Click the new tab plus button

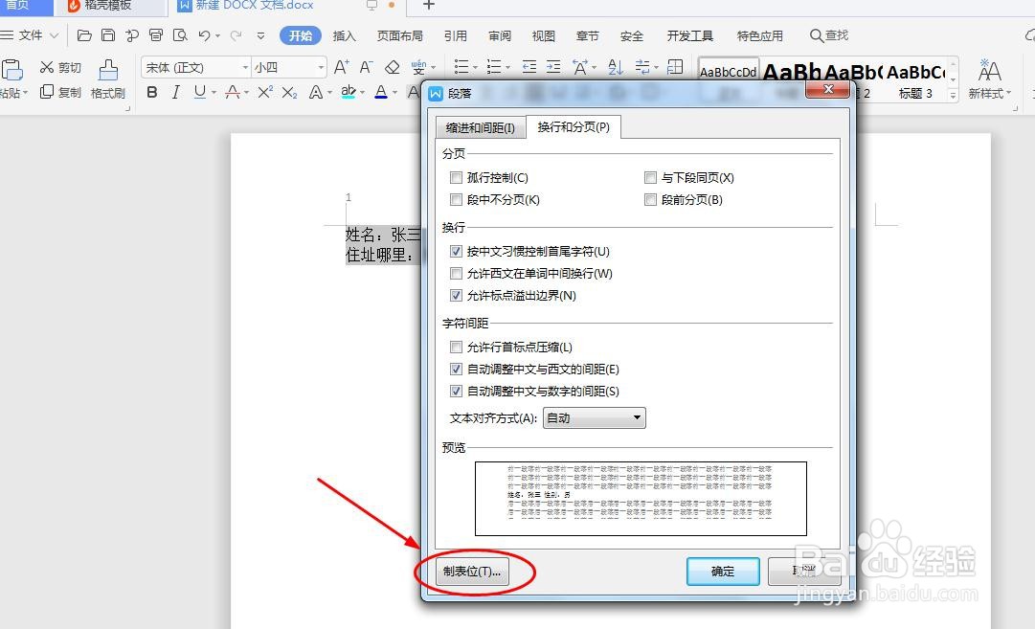point(428,6)
